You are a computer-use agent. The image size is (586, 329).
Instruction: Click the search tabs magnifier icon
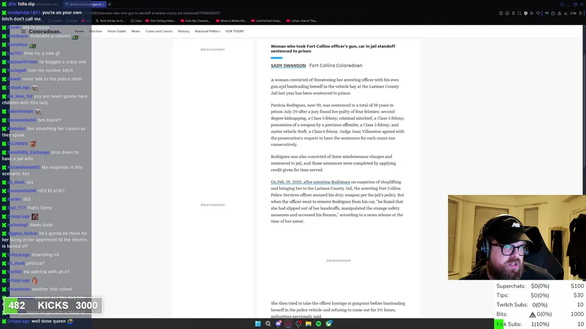point(562,4)
